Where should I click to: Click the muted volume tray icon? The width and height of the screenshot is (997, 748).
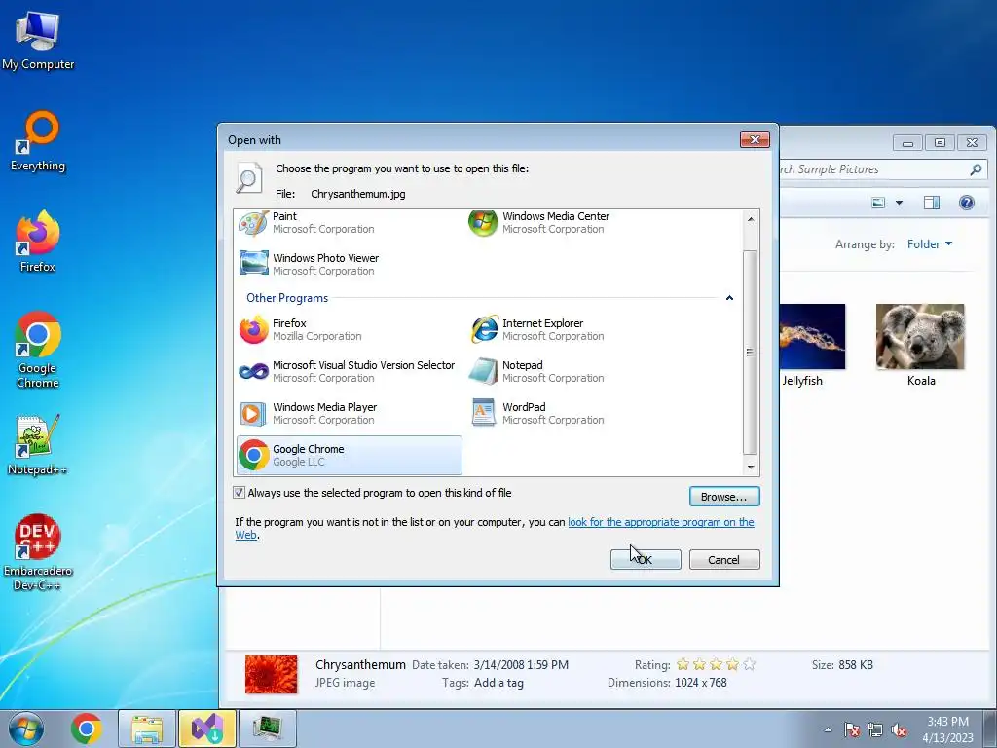point(899,729)
